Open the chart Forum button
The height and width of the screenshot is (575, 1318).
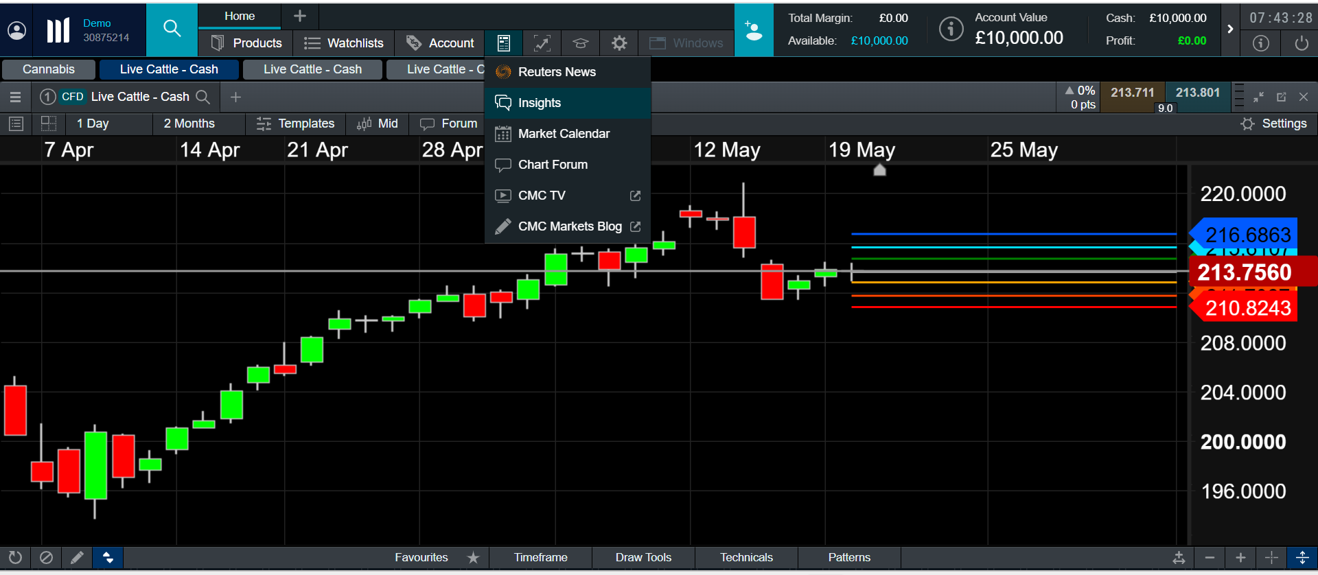click(x=448, y=124)
